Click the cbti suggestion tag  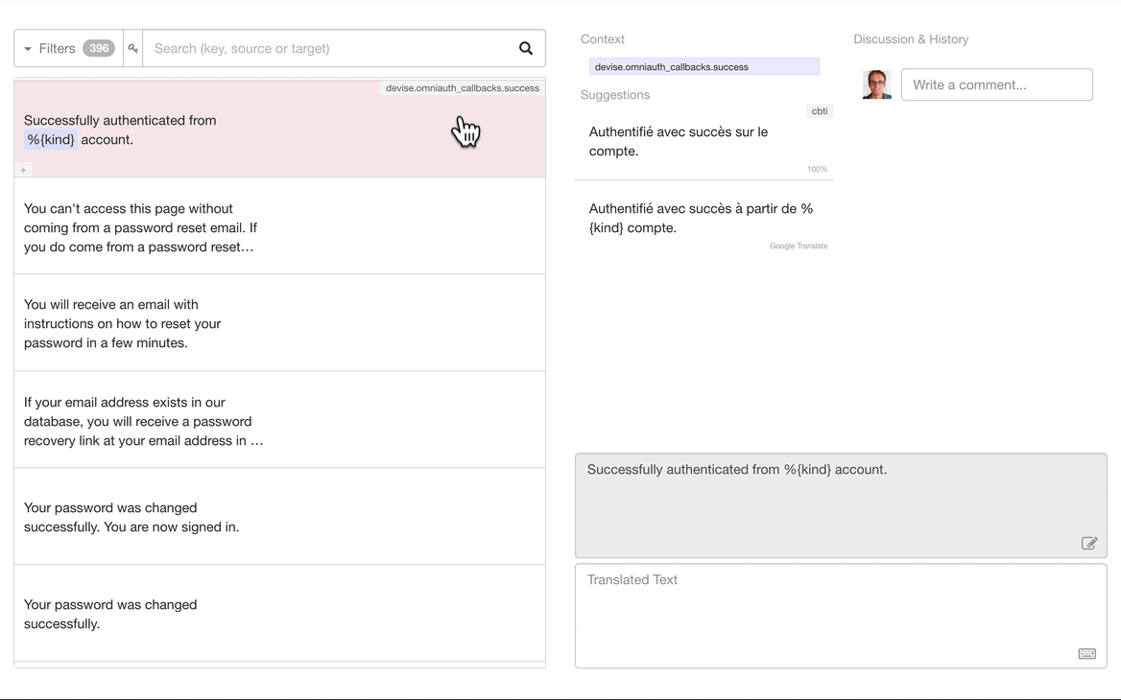820,110
